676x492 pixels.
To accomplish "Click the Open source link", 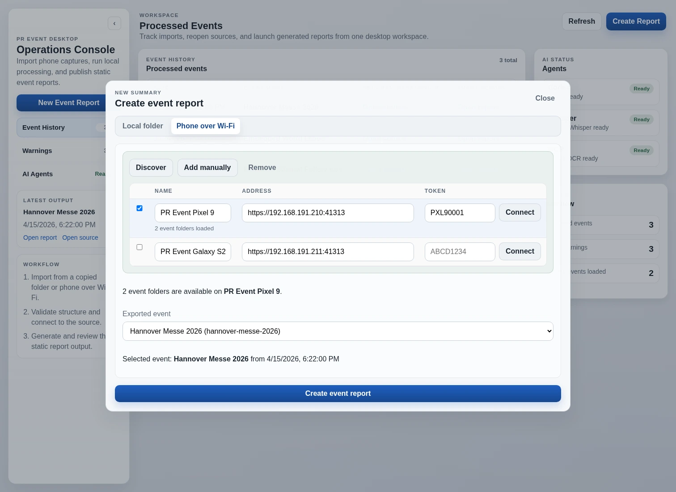I will pyautogui.click(x=80, y=238).
